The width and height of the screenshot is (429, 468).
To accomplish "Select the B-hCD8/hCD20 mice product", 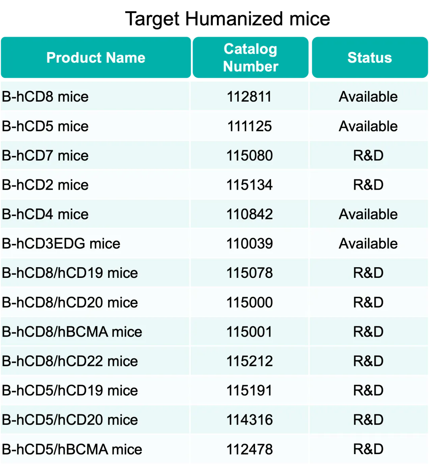I will (70, 302).
